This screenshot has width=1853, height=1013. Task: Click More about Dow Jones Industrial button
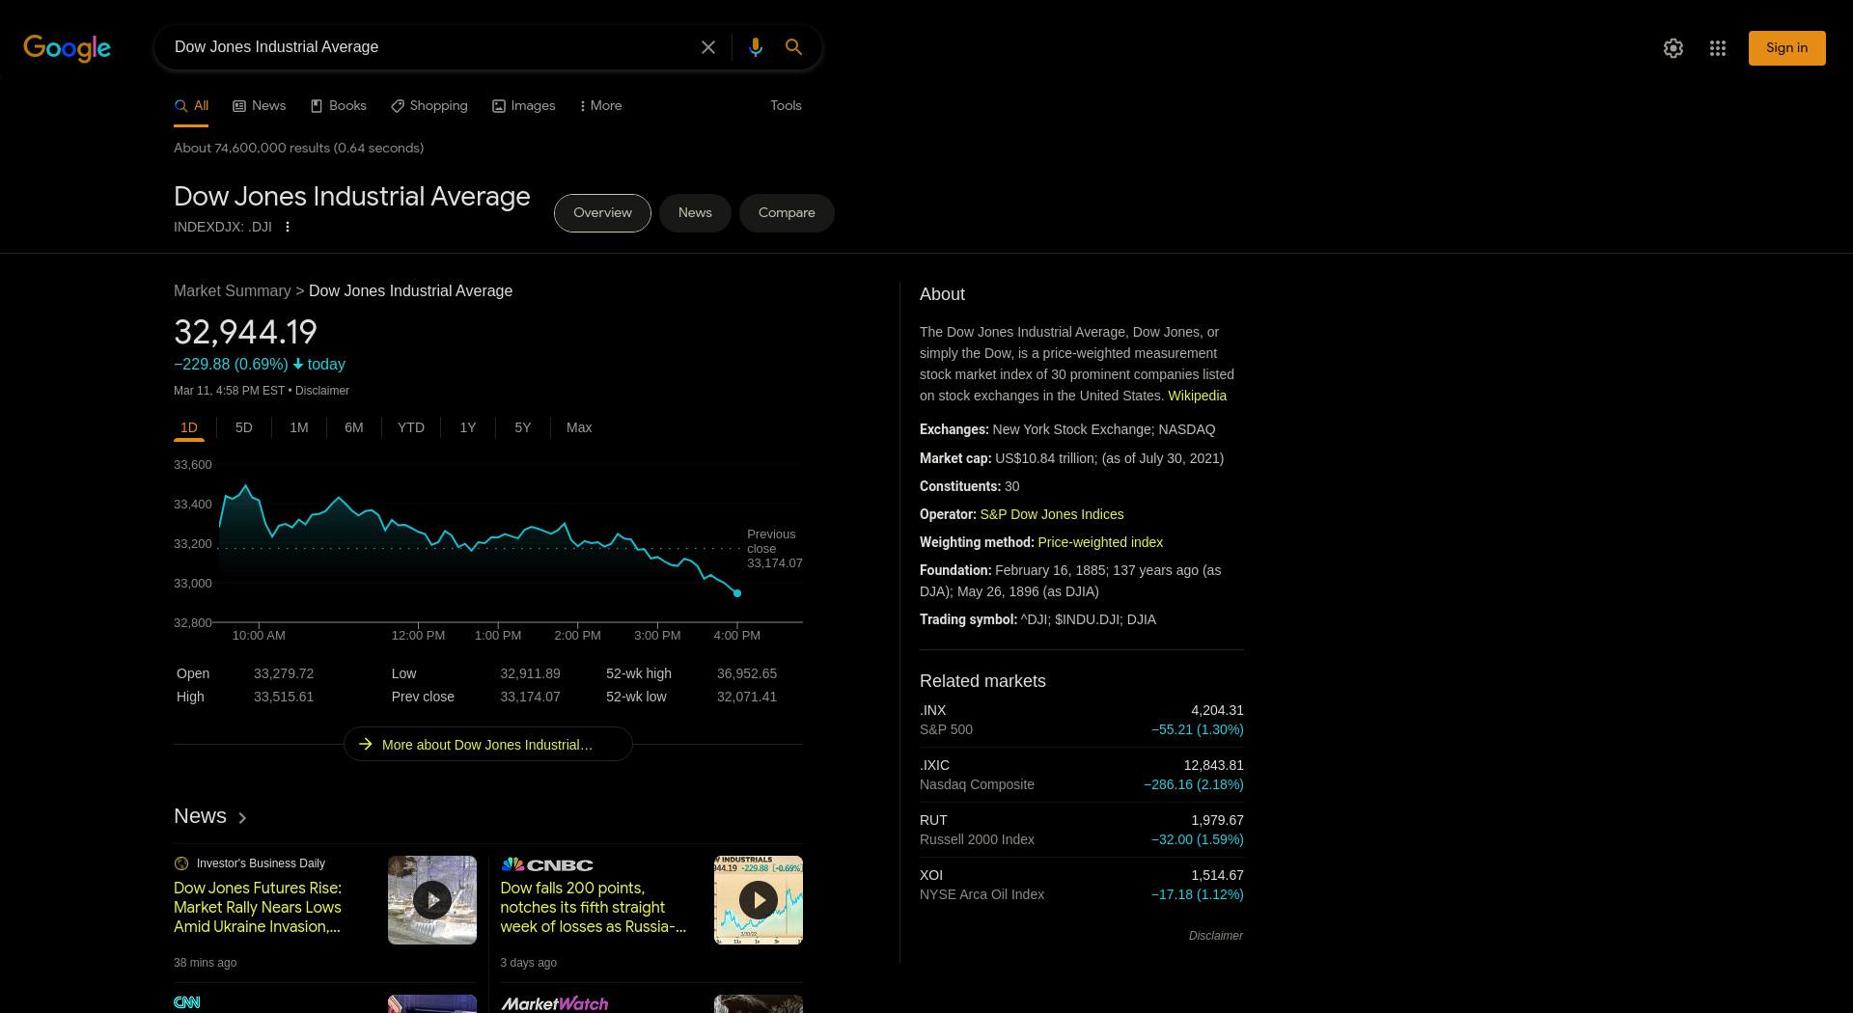click(488, 745)
